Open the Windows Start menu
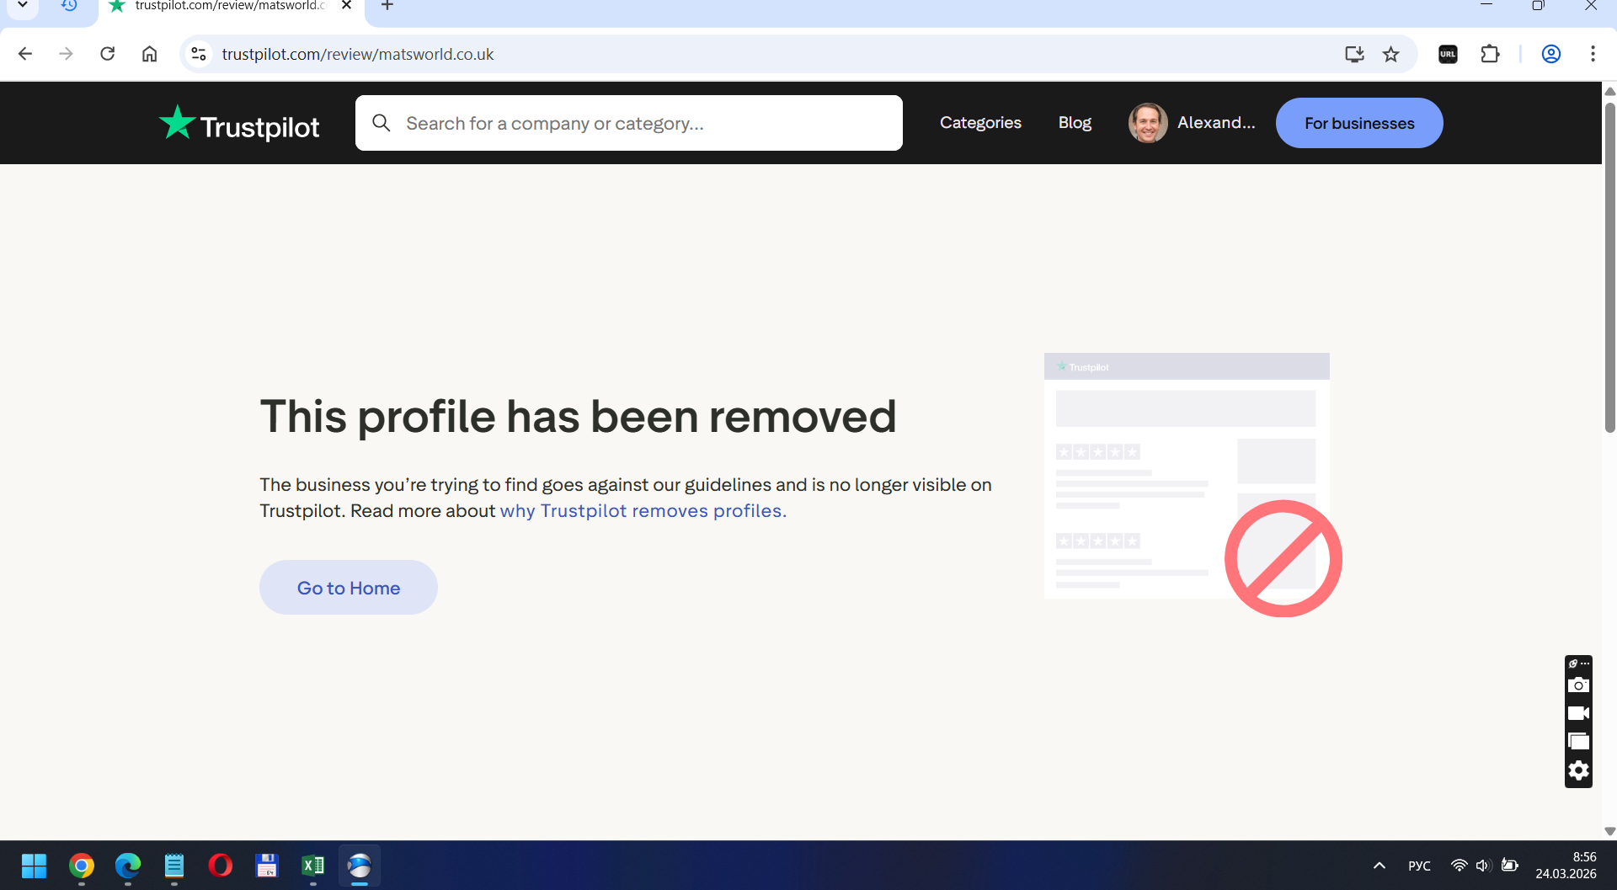The image size is (1617, 890). click(x=34, y=866)
